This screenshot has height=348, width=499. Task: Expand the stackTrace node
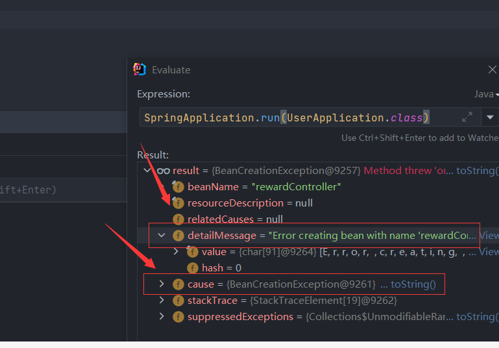(162, 300)
